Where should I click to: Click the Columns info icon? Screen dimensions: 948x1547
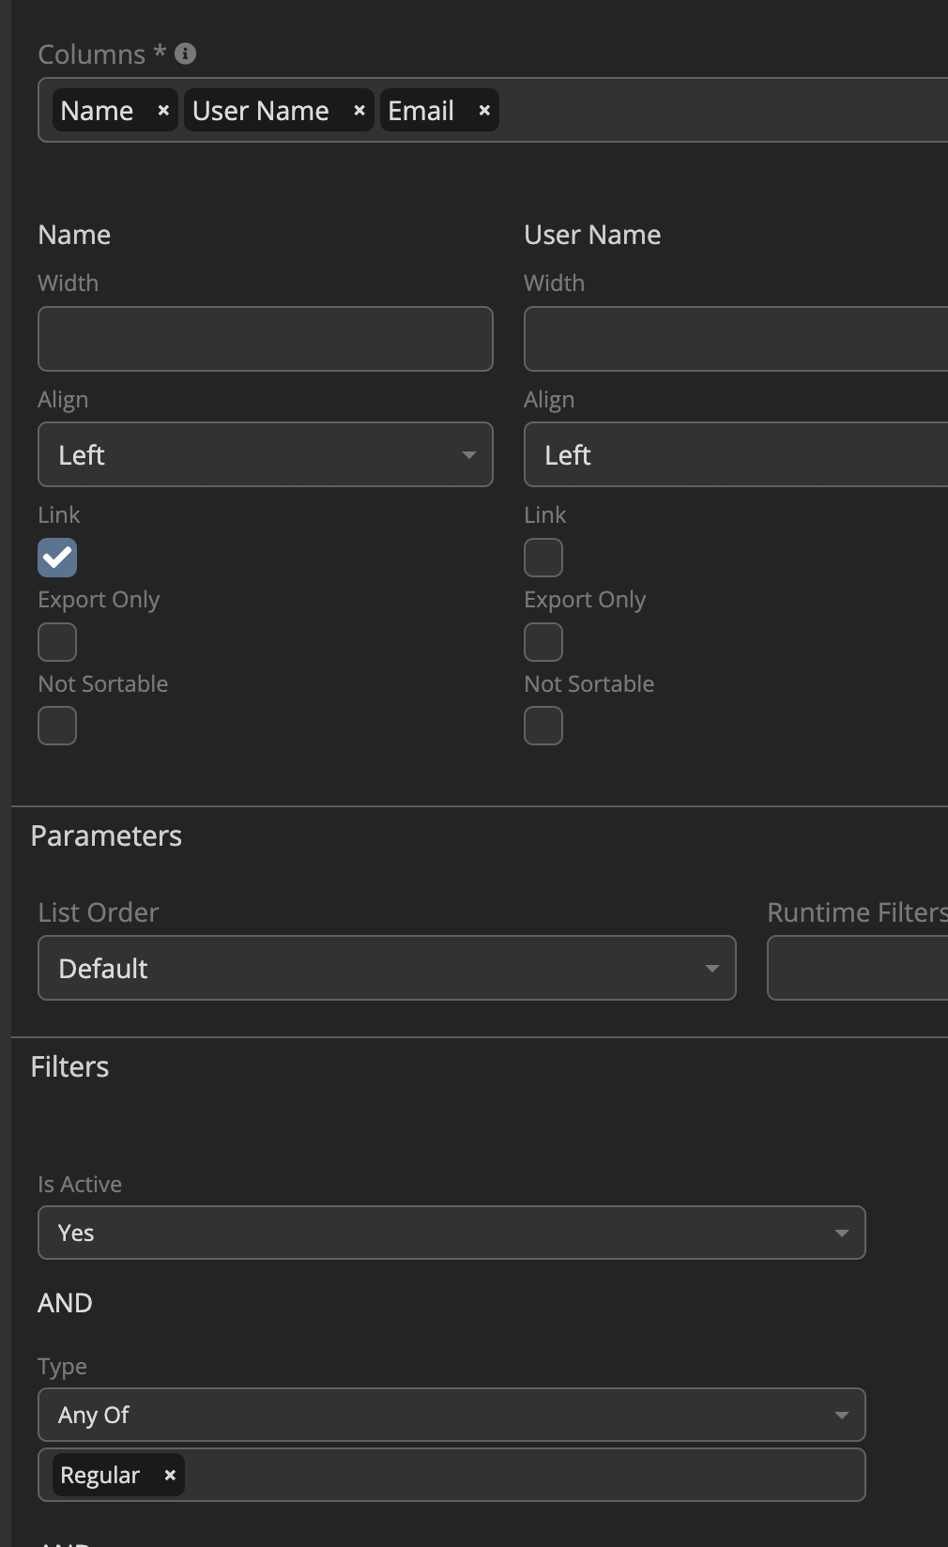coord(186,54)
